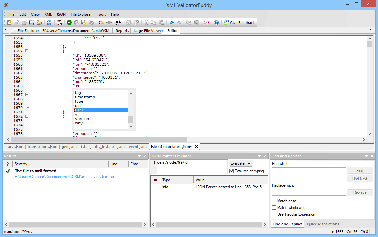Click the Rule toolbar icon
This screenshot has height=237, width=378.
click(119, 23)
